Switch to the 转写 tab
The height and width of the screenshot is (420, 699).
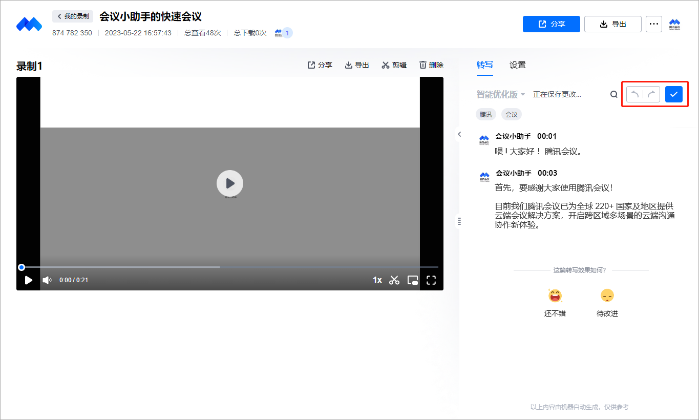click(484, 65)
